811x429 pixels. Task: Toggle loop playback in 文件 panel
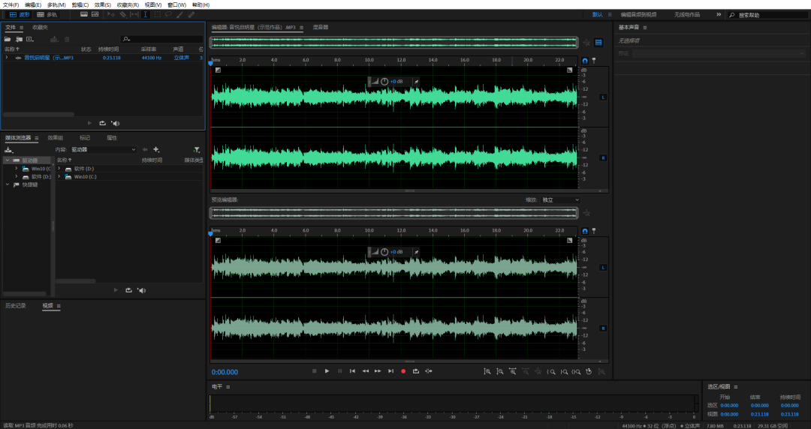[102, 124]
